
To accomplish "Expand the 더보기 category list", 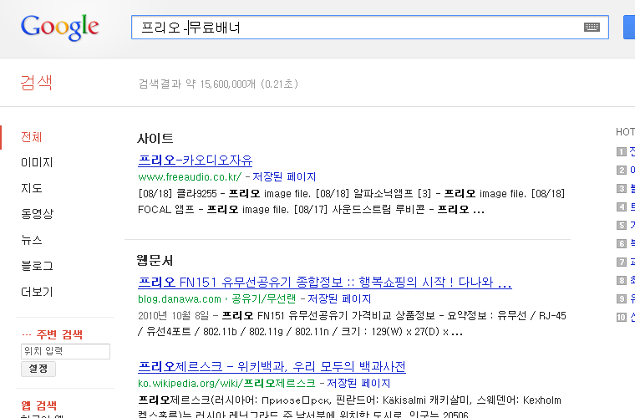I will click(37, 292).
